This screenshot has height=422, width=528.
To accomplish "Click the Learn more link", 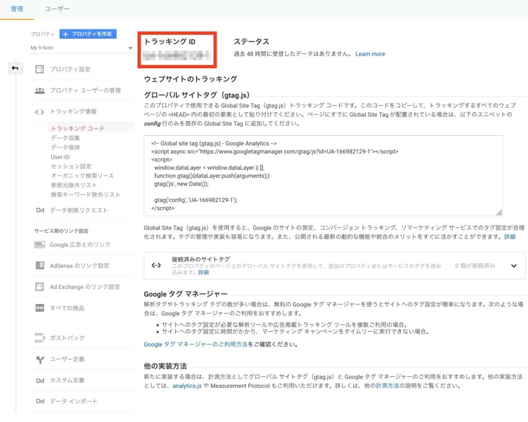I will [370, 54].
